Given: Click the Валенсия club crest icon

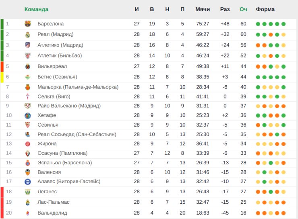Looking at the screenshot, I should coord(27,172).
